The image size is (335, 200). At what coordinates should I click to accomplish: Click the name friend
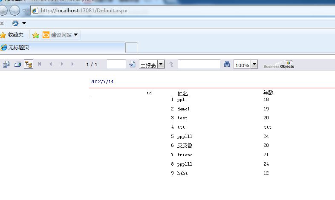(185, 155)
